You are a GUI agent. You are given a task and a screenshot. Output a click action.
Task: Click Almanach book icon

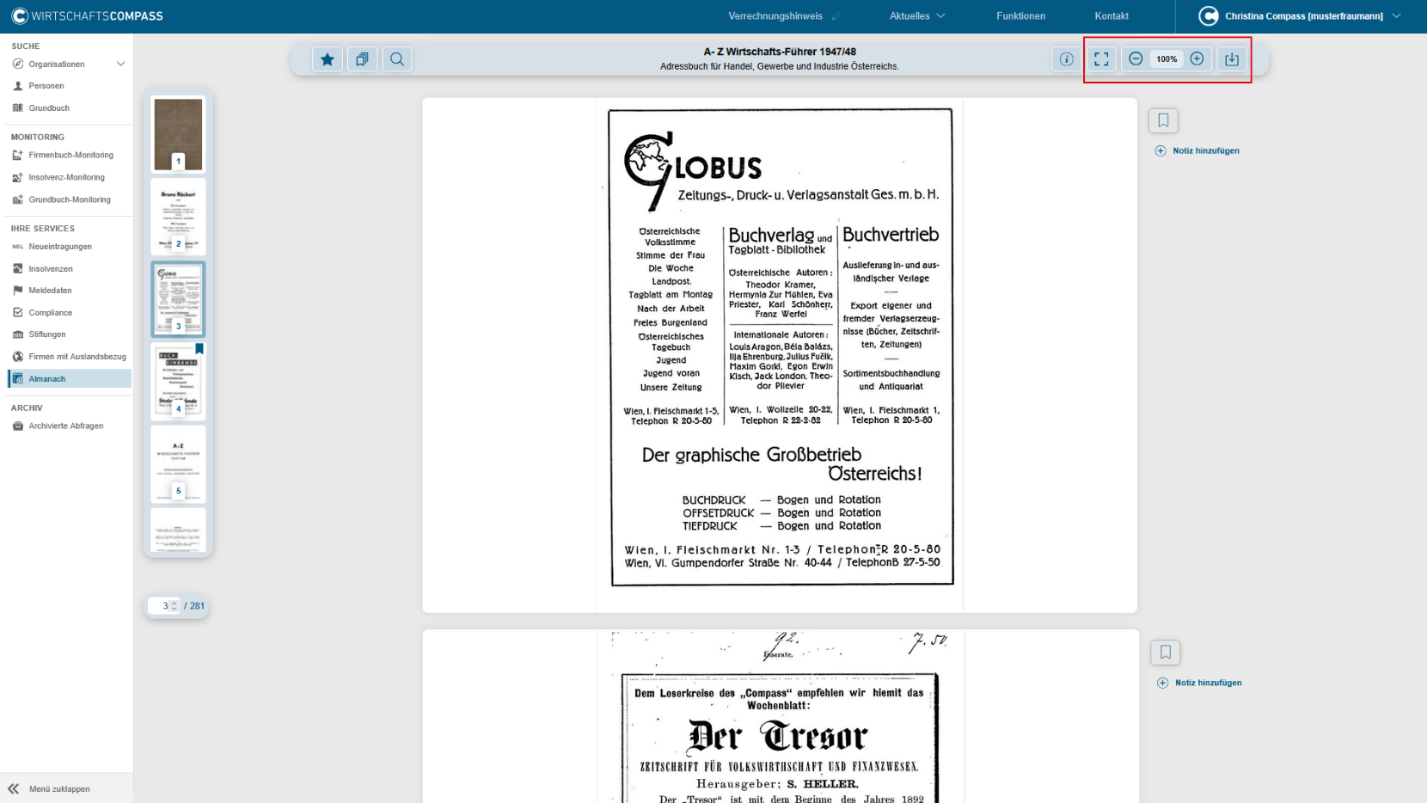coord(18,378)
